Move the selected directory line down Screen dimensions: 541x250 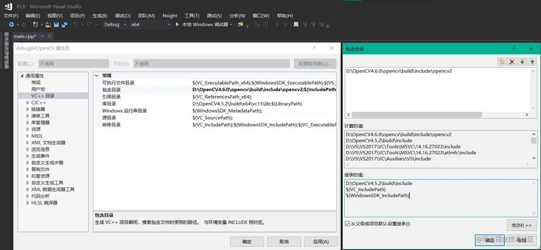click(x=522, y=62)
